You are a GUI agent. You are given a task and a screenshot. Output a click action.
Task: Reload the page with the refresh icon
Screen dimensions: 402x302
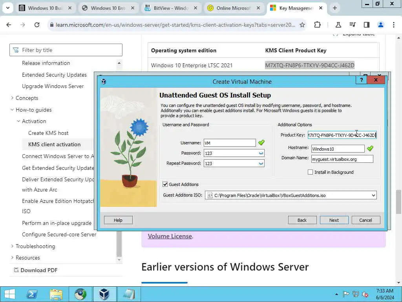[x=37, y=25]
